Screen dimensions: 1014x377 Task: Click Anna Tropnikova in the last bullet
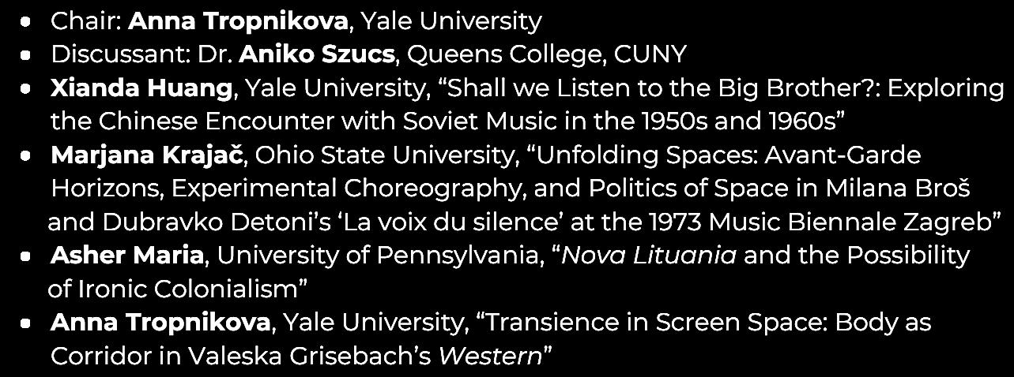point(161,323)
